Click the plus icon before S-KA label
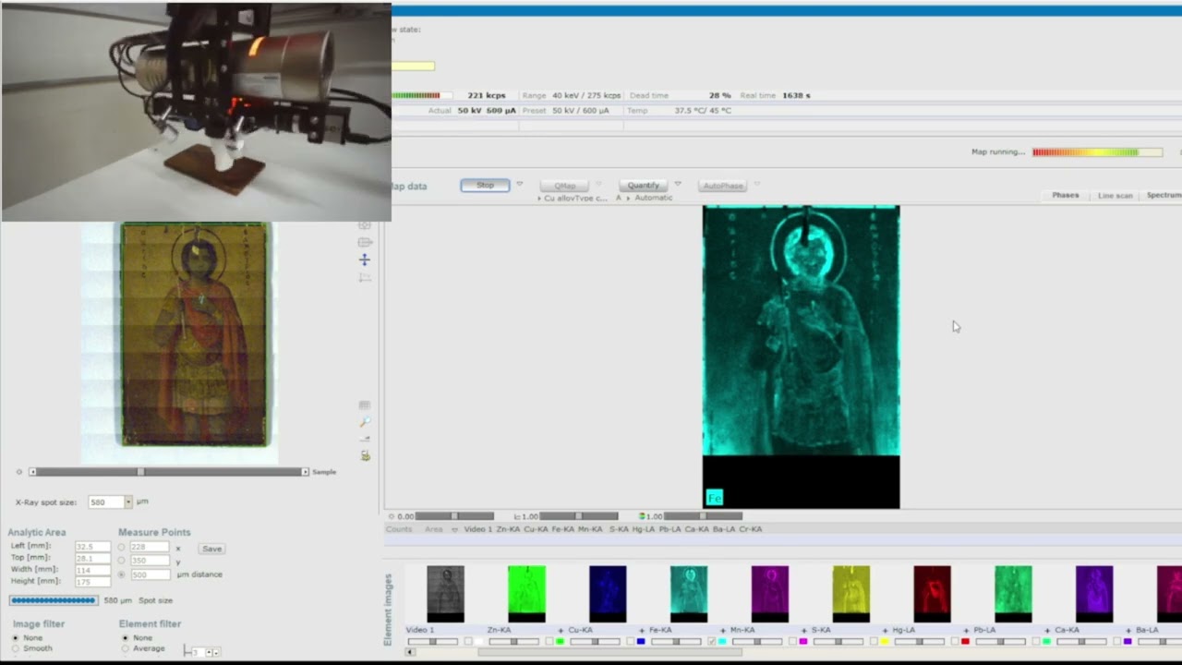 (804, 631)
